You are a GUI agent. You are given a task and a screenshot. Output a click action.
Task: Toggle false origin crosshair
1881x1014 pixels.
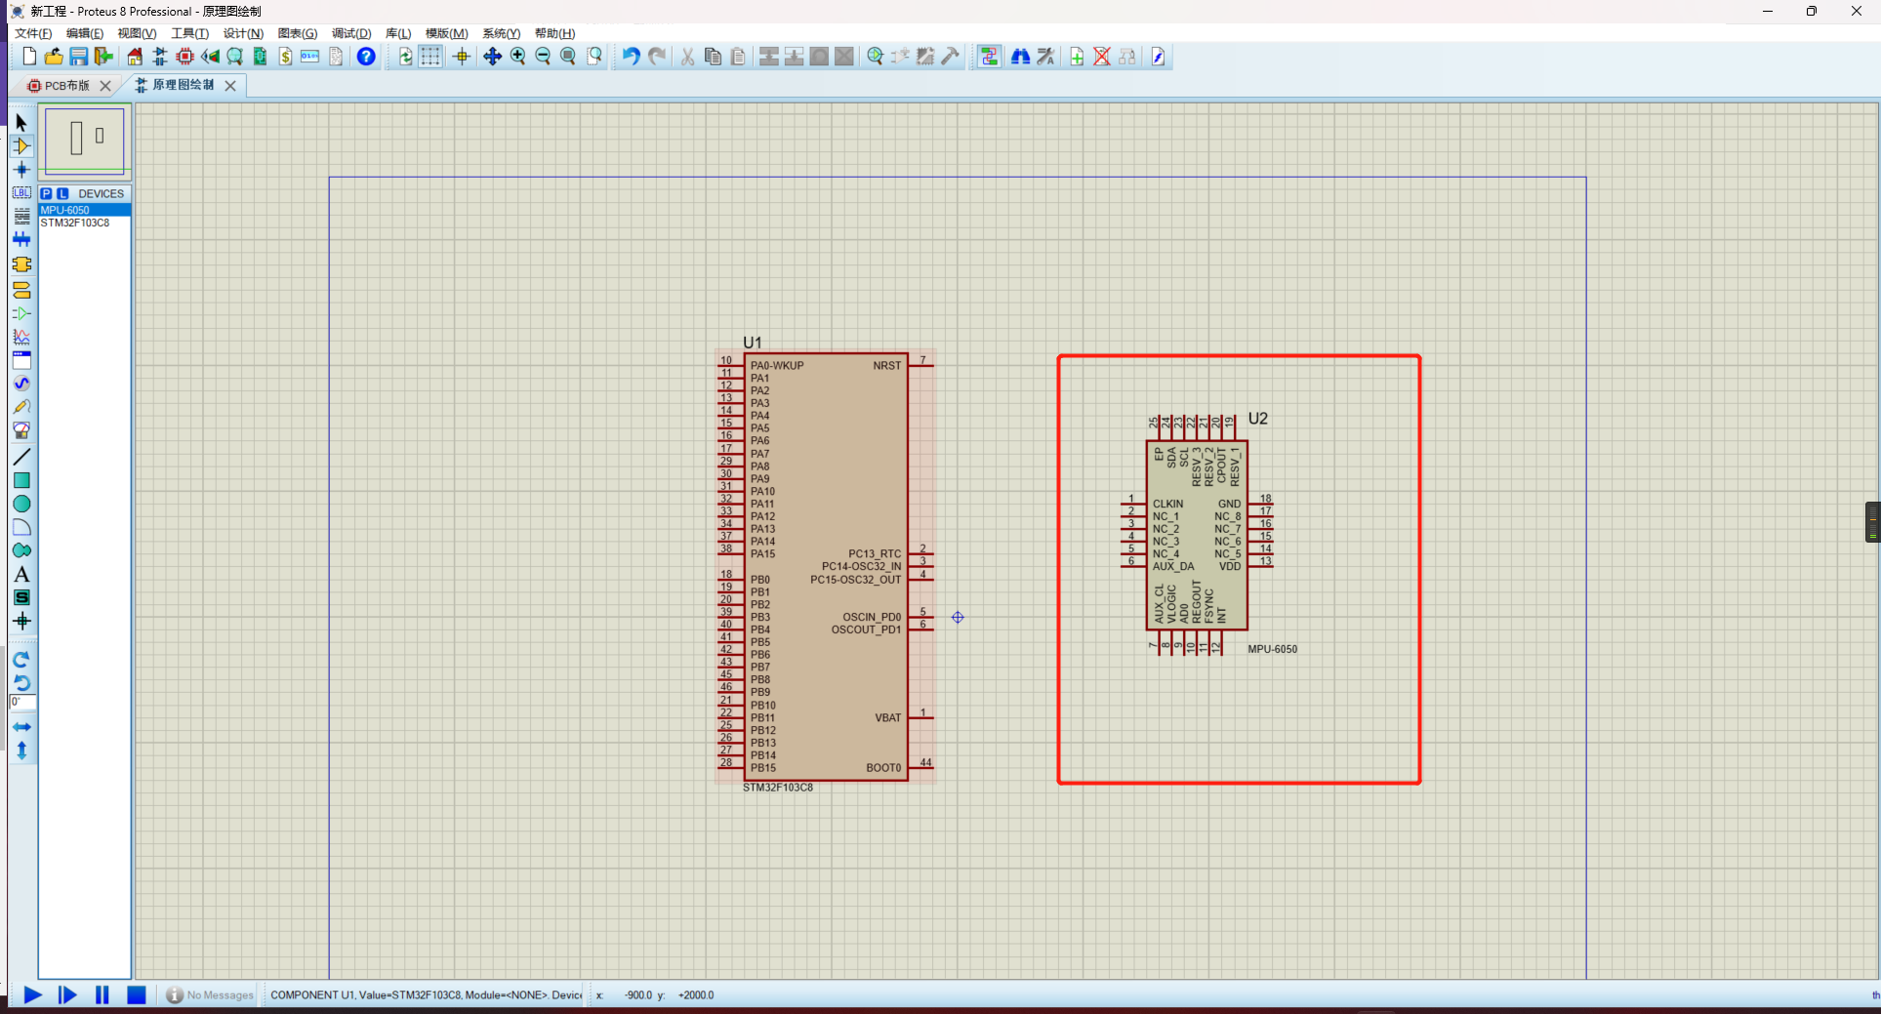(x=462, y=57)
